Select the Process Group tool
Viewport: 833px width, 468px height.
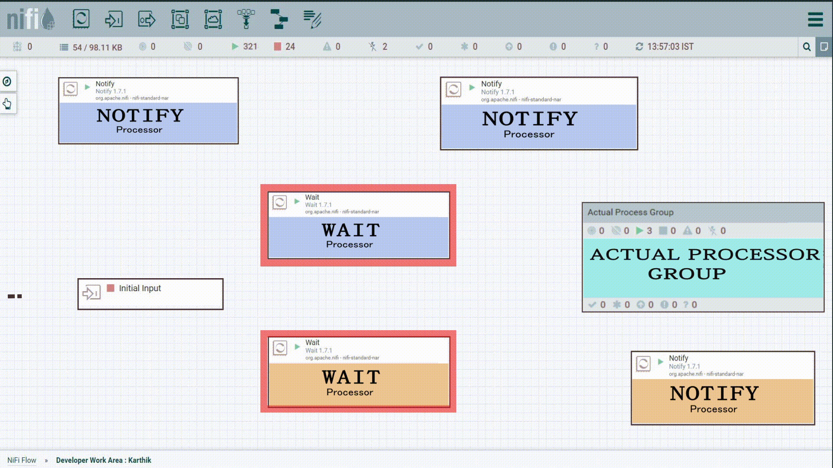[180, 19]
